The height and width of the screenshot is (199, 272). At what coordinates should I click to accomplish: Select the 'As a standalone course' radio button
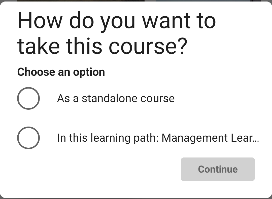pos(28,98)
